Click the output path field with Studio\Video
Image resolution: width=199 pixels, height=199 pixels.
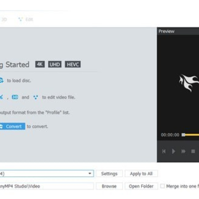pos(46,186)
